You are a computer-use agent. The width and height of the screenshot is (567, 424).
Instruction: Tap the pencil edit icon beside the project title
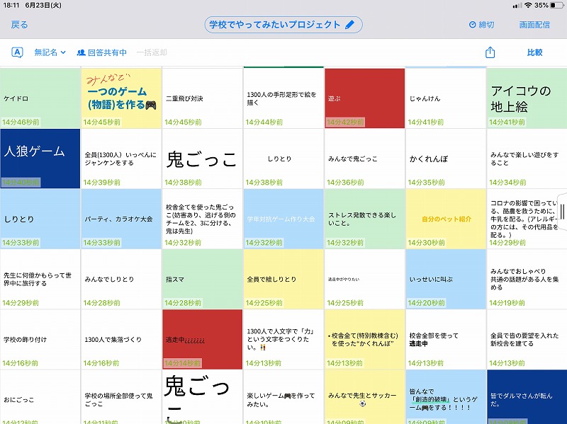point(349,25)
